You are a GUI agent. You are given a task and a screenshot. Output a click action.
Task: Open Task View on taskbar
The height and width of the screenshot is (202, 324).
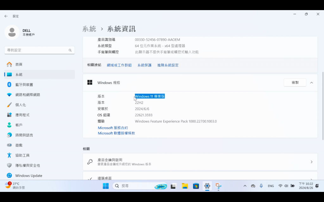(173, 186)
